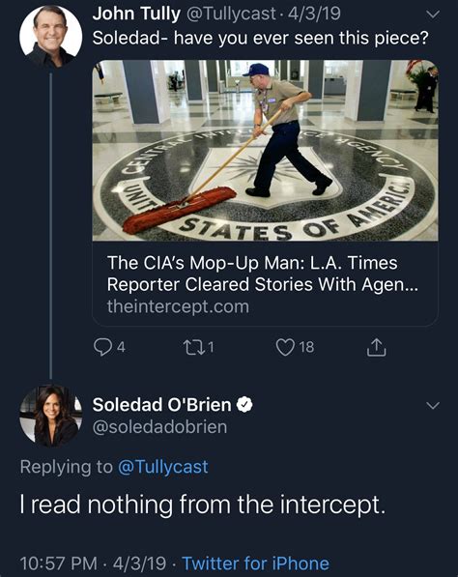
Task: Select the John Tully display name
Action: [136, 14]
